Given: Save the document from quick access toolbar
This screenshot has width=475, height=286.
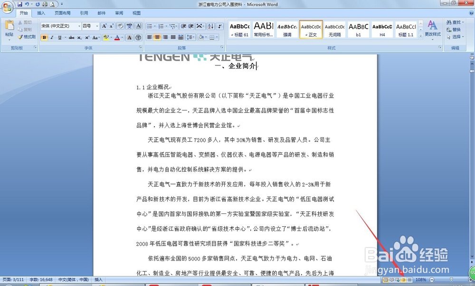Looking at the screenshot, I should [19, 4].
